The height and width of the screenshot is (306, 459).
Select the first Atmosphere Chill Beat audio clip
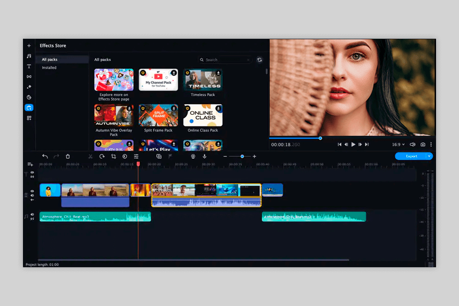coord(95,217)
